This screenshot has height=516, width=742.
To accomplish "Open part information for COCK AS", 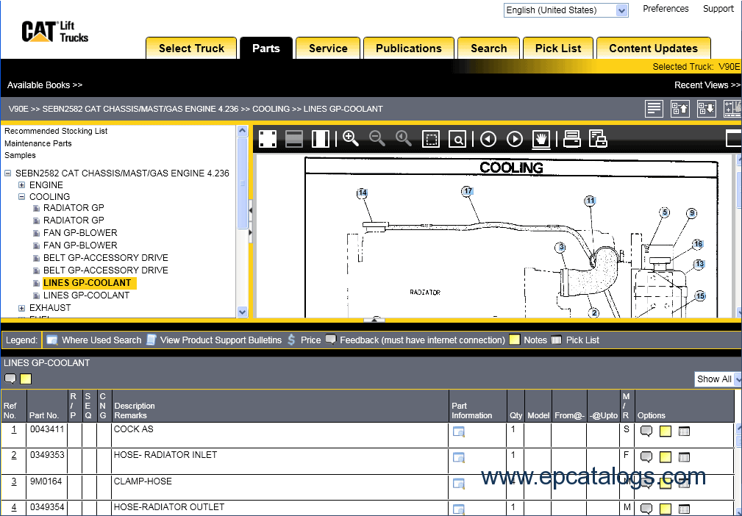I will coord(459,431).
